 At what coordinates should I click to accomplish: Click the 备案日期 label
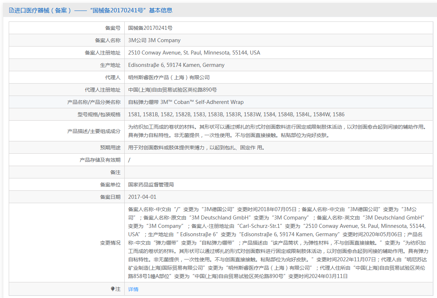pyautogui.click(x=110, y=197)
